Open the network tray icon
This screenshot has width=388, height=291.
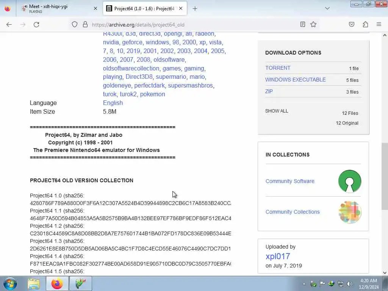click(x=341, y=284)
